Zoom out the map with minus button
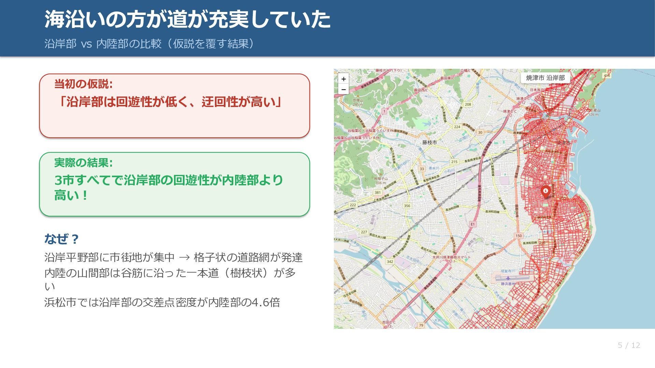 344,90
